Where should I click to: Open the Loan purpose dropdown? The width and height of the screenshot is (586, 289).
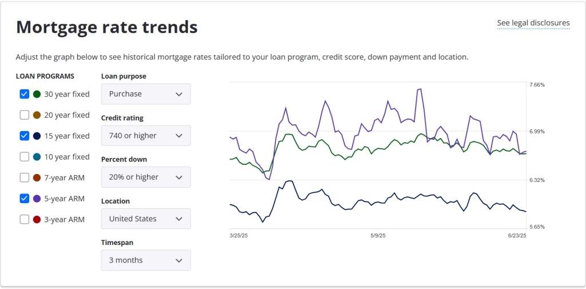point(146,94)
